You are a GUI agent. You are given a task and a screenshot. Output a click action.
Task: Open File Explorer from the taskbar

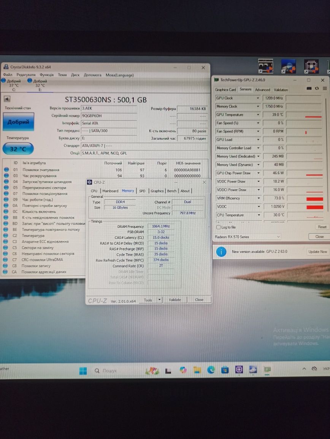pos(197,370)
